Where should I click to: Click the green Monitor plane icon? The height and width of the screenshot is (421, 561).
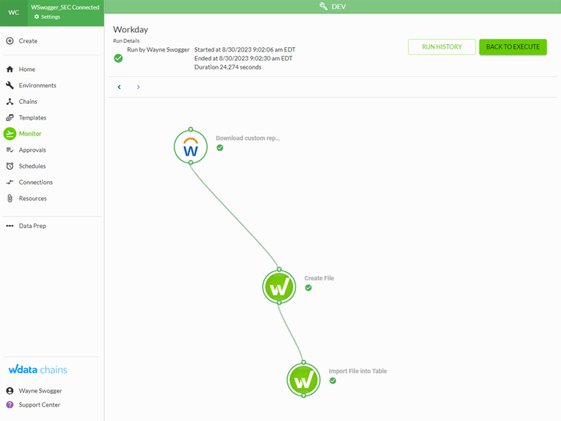pos(10,134)
